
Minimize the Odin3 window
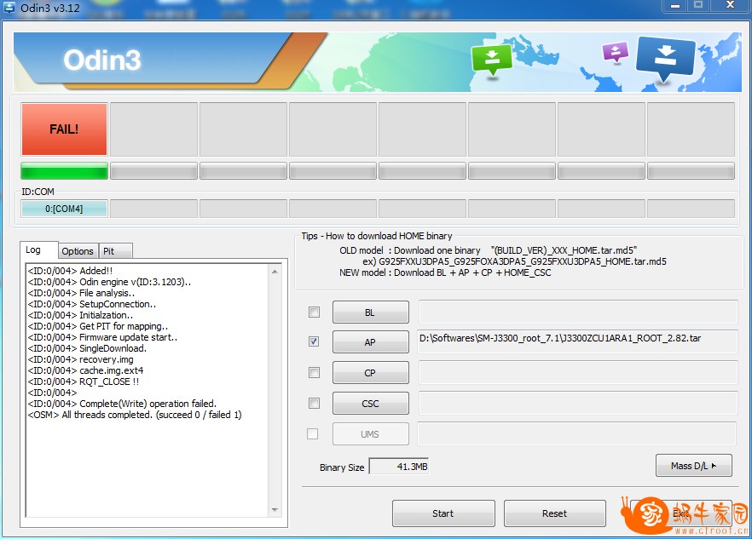(675, 6)
